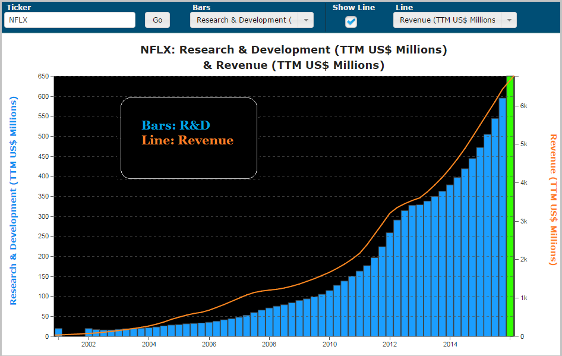The height and width of the screenshot is (356, 562).
Task: Click the Go button
Action: [157, 20]
